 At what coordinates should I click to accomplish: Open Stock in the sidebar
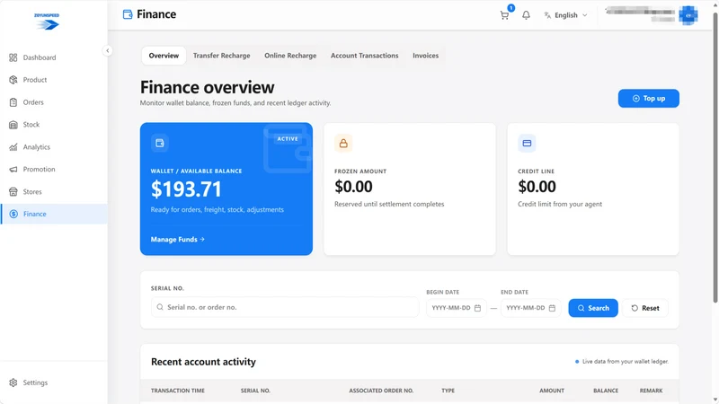[x=54, y=125]
